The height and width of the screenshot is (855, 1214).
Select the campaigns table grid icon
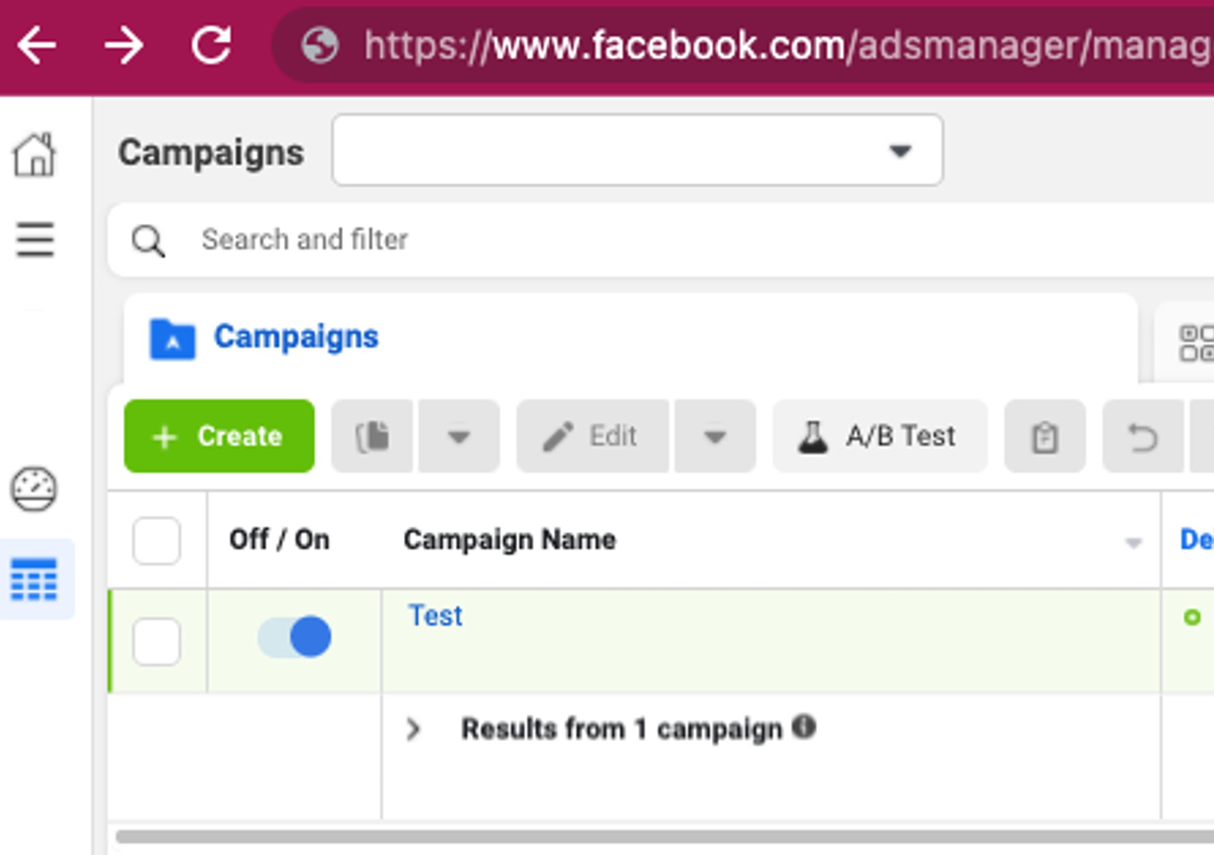[34, 580]
